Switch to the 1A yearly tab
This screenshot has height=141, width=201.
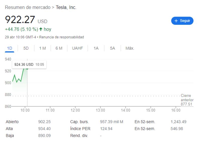pos(96,48)
